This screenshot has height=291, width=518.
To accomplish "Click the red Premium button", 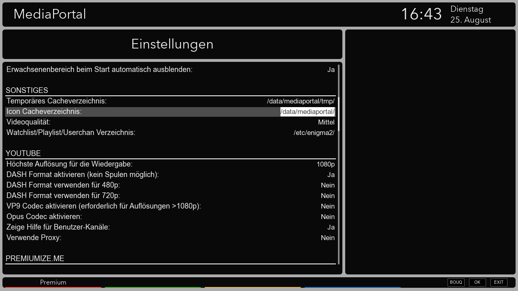I will tap(53, 283).
